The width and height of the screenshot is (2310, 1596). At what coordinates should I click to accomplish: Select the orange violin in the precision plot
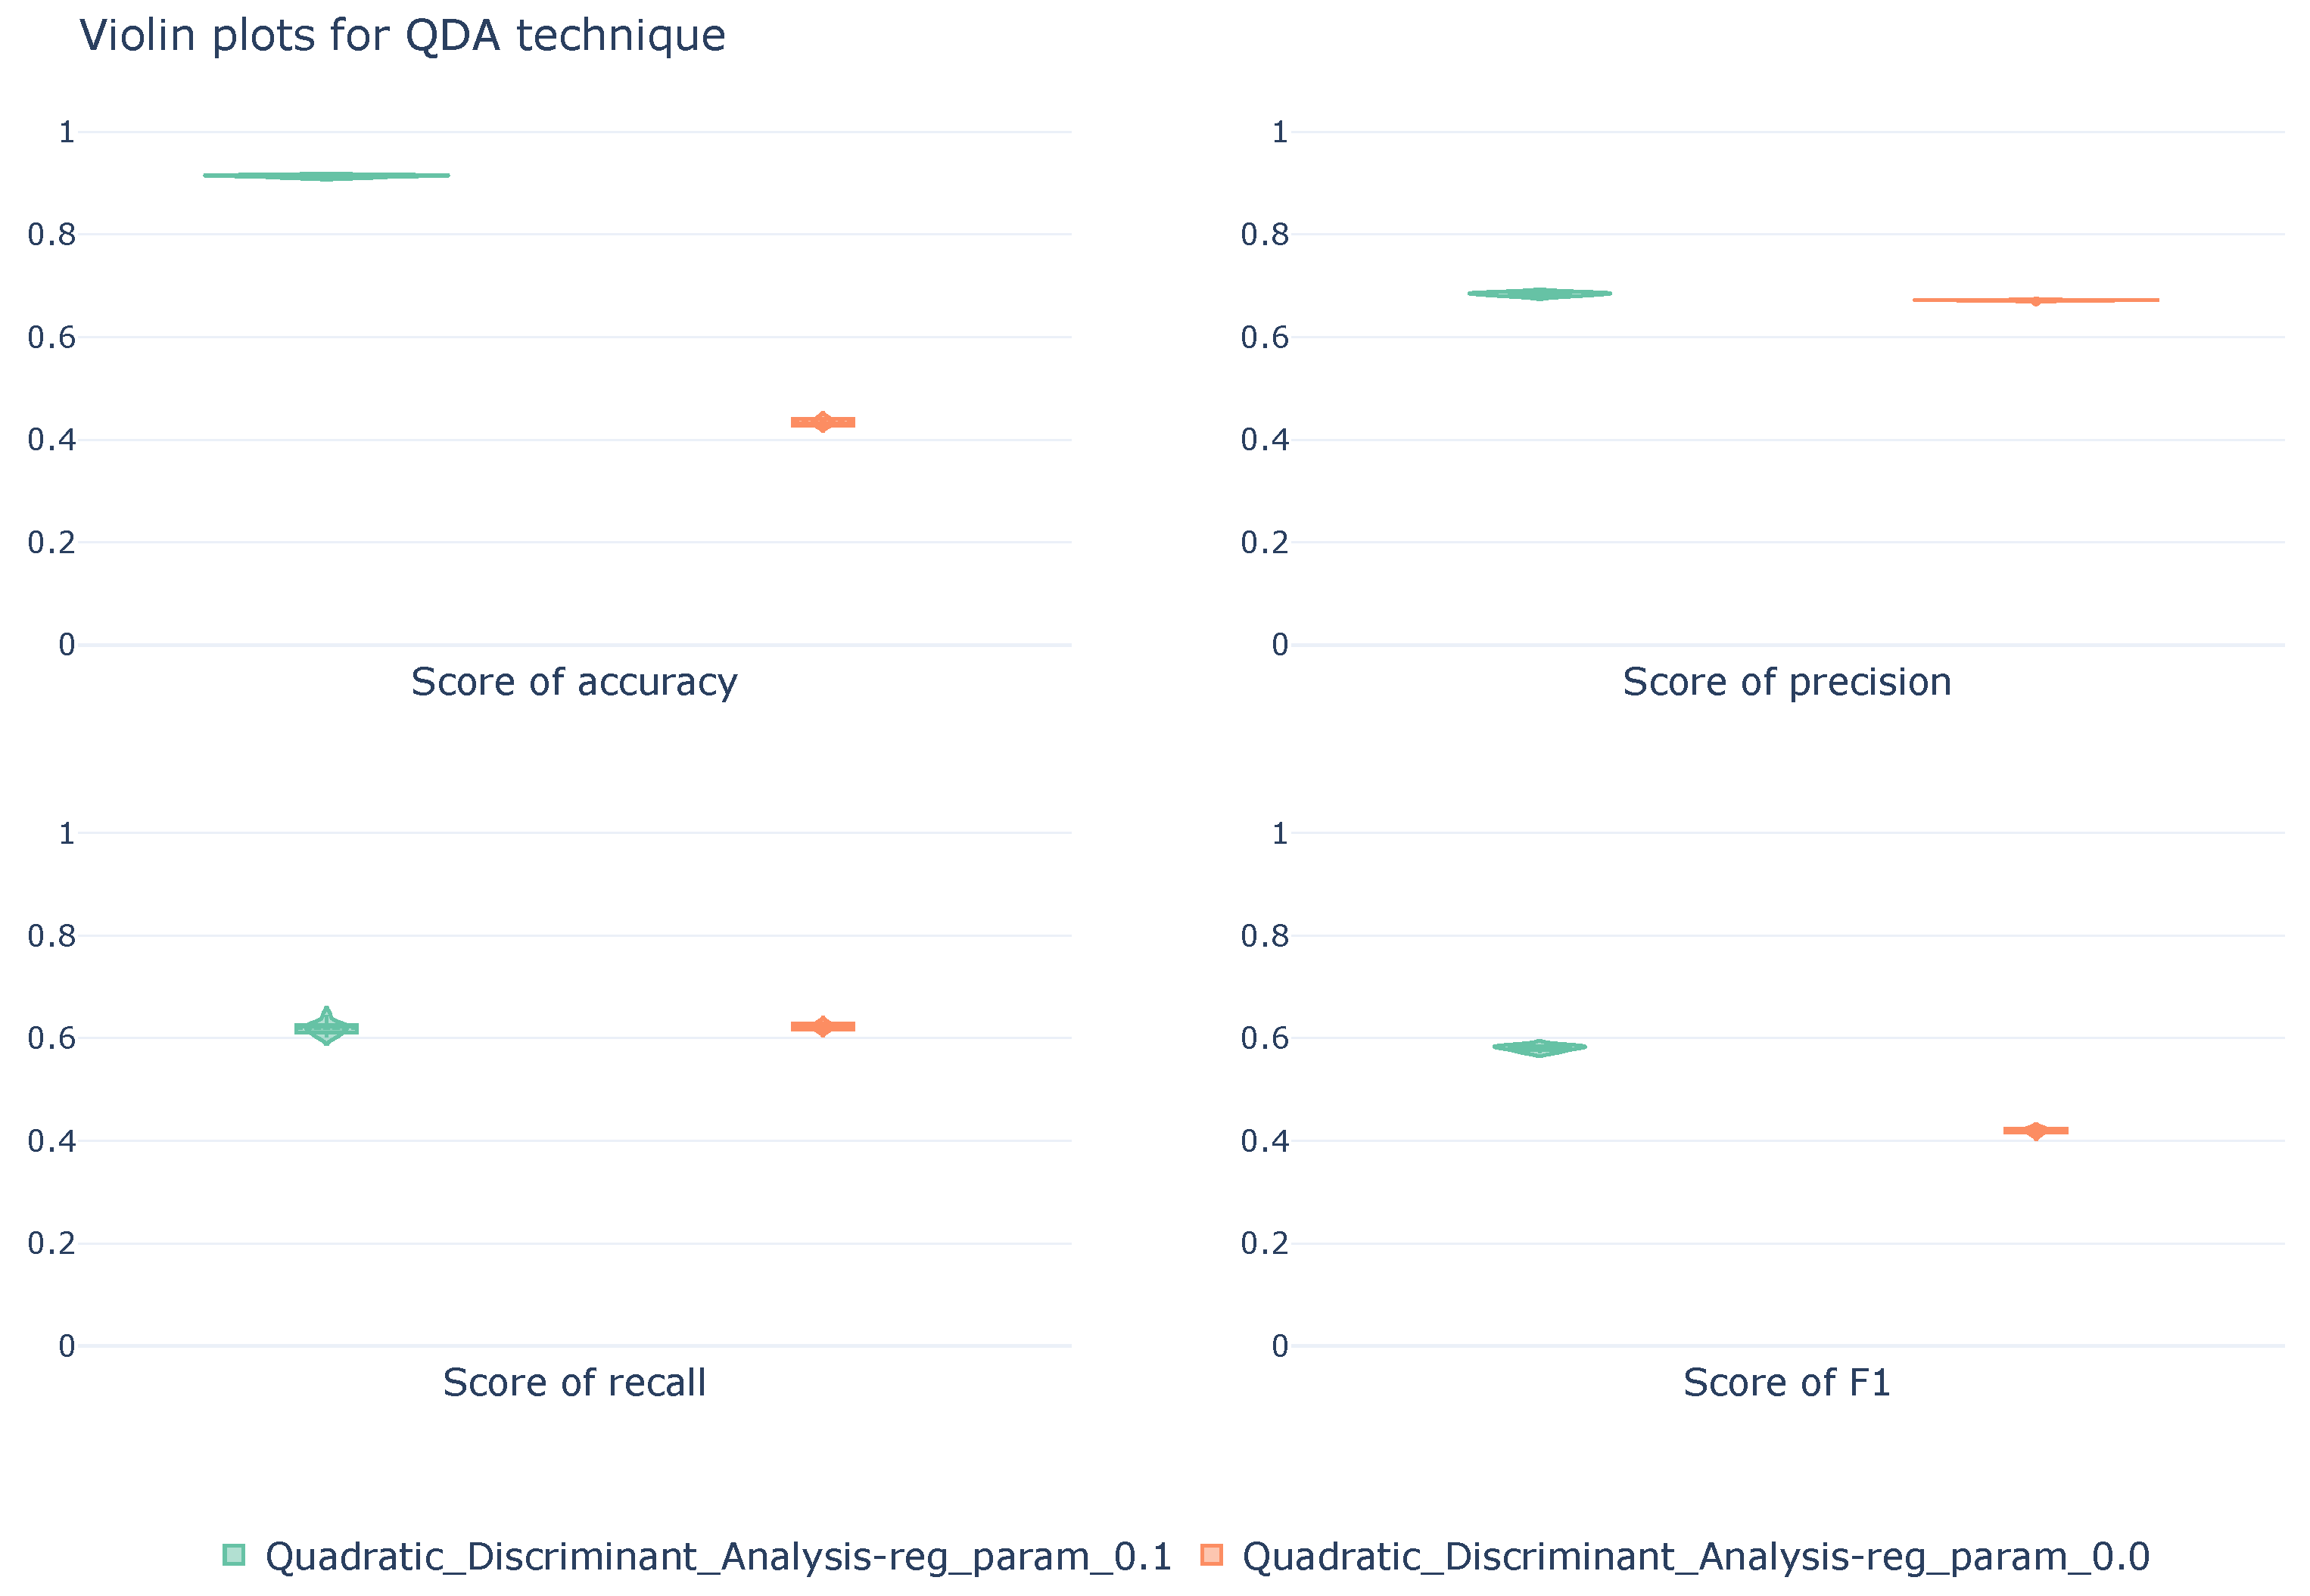pyautogui.click(x=2035, y=300)
